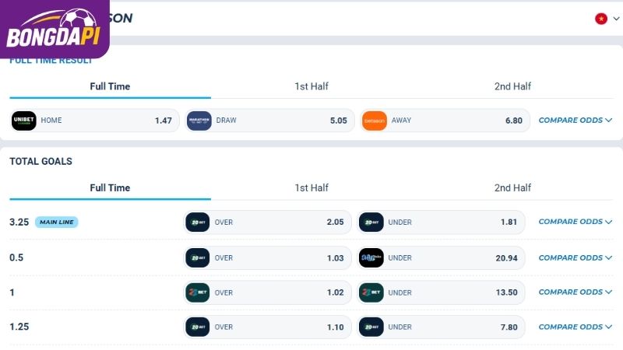This screenshot has width=623, height=350.
Task: Switch to 2nd Half in Full Time Result
Action: 512,86
